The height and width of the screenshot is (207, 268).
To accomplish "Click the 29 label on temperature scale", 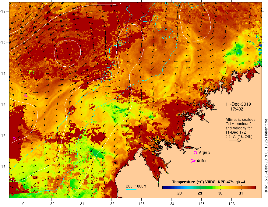I will coord(200,193).
